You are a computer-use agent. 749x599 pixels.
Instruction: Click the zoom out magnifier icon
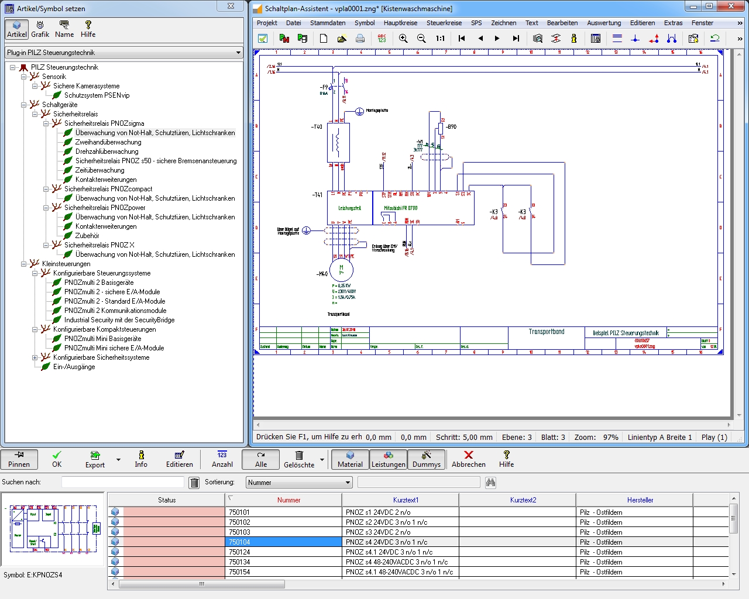click(421, 39)
